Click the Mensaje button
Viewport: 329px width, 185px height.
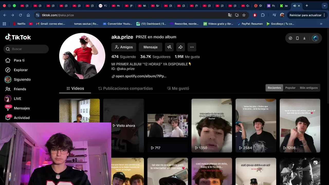(150, 47)
